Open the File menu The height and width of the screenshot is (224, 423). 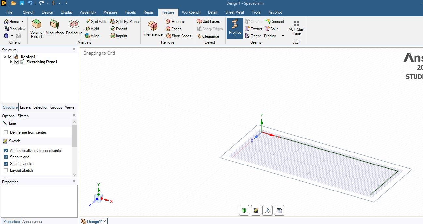tap(9, 12)
